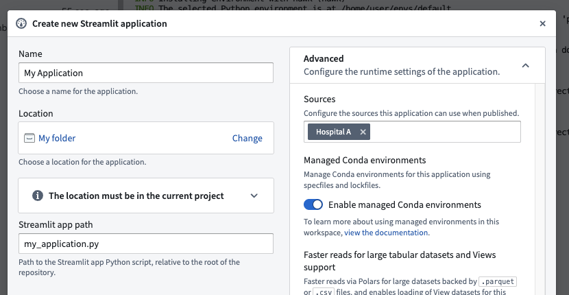Close the Create new Streamlit application dialog
The height and width of the screenshot is (295, 569).
pos(542,23)
